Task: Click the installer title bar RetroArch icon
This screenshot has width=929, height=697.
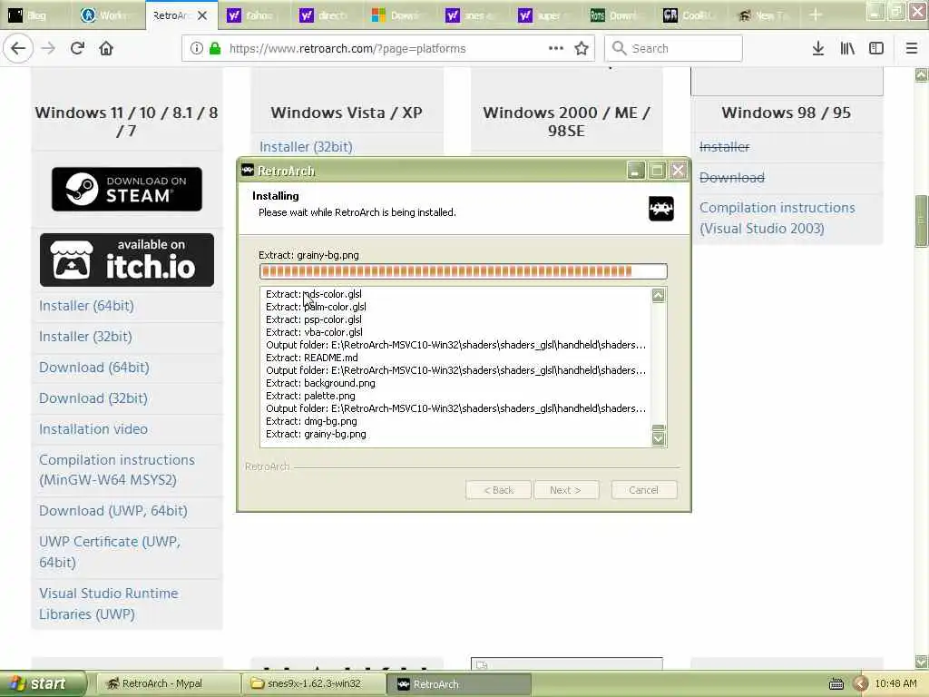Action: coord(248,171)
